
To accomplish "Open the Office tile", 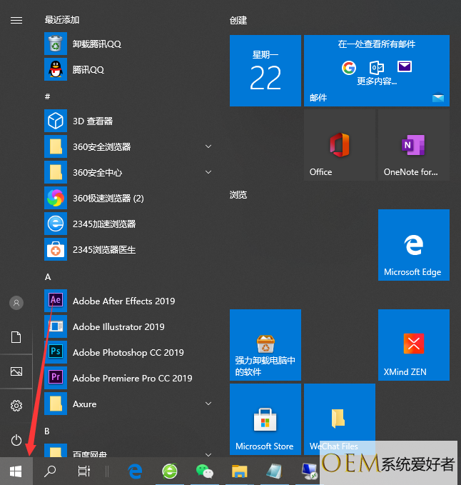I will tap(339, 145).
